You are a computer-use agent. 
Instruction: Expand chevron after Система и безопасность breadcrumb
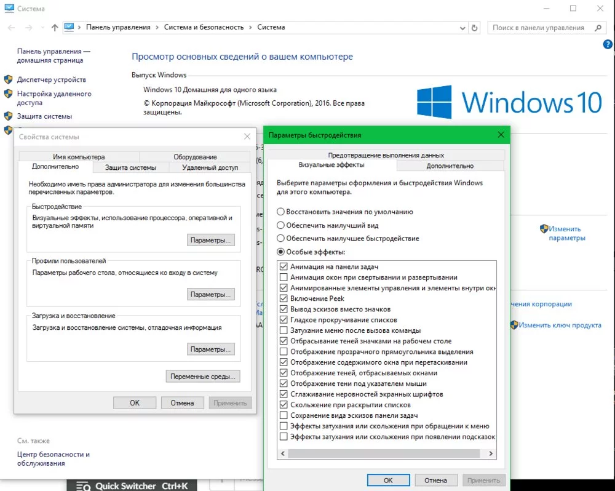tap(250, 28)
